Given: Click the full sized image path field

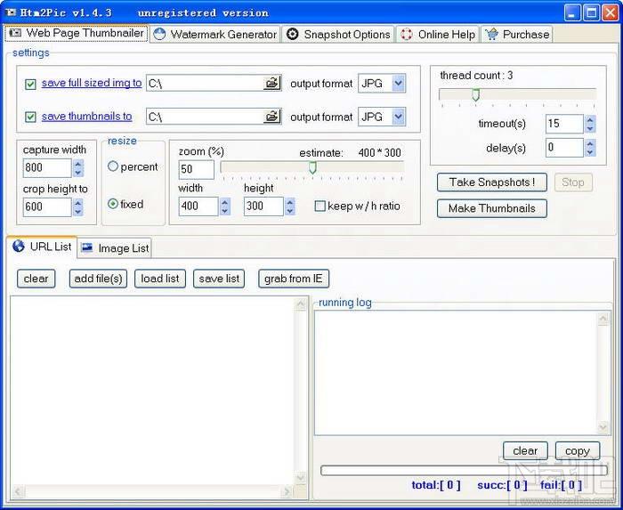Looking at the screenshot, I should pyautogui.click(x=205, y=83).
